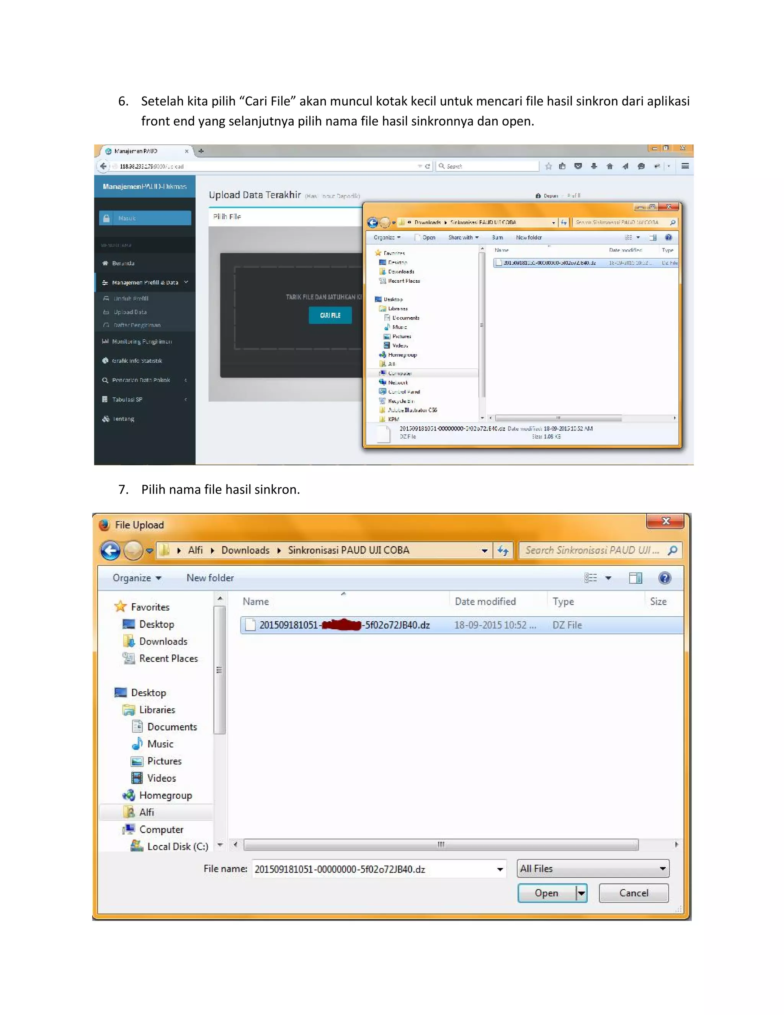Click the Firefox bookmark star icon

click(549, 166)
